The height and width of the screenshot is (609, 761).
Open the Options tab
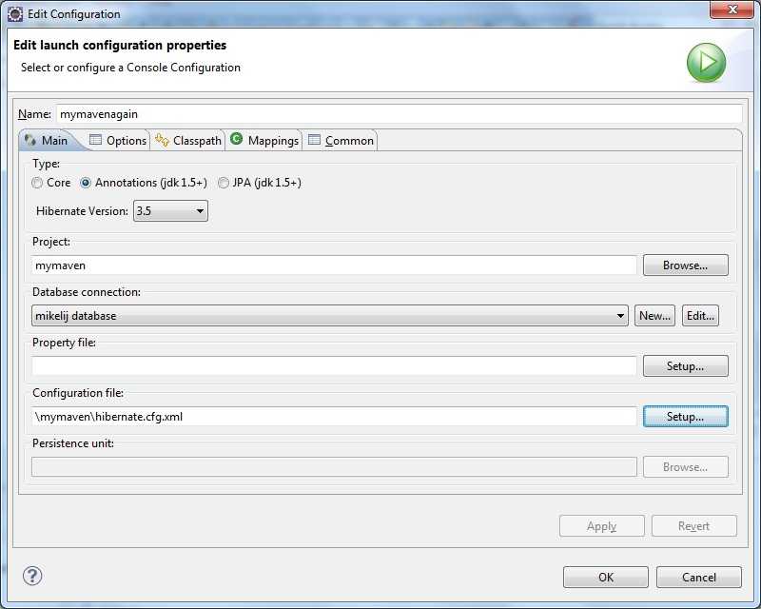click(118, 140)
